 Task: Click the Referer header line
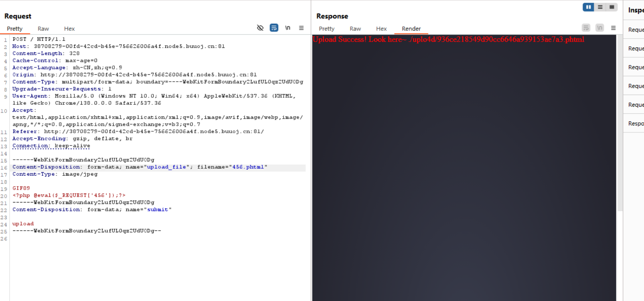pyautogui.click(x=138, y=132)
